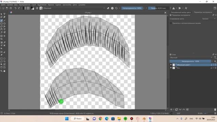
Task: Open the Настройка menu
Action: click(x=67, y=5)
